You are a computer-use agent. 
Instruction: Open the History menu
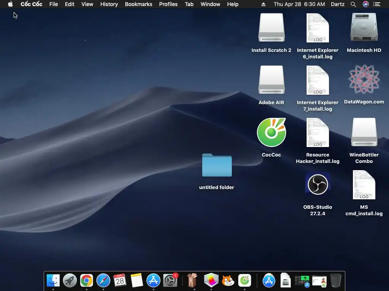109,4
